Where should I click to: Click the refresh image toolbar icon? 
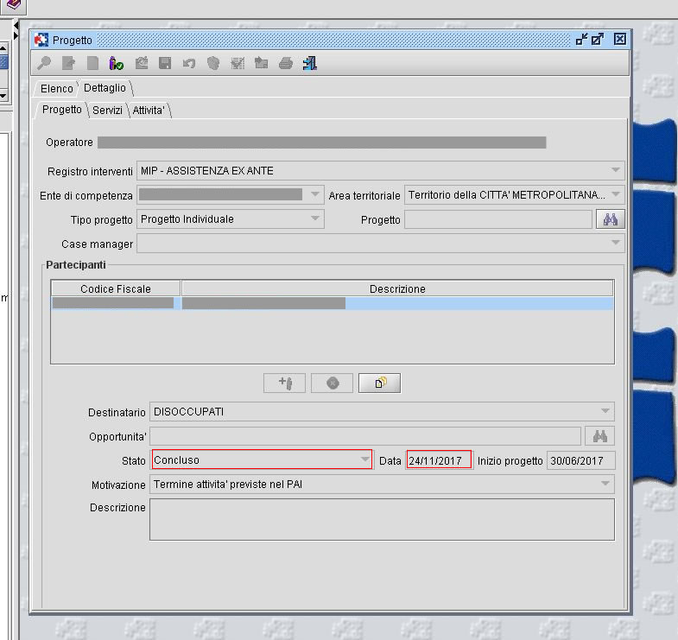(142, 64)
